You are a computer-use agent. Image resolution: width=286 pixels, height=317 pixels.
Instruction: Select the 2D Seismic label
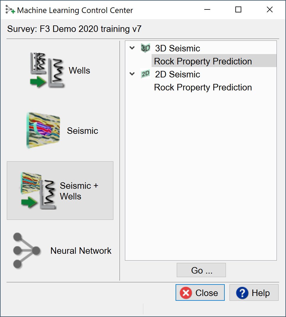pos(178,74)
